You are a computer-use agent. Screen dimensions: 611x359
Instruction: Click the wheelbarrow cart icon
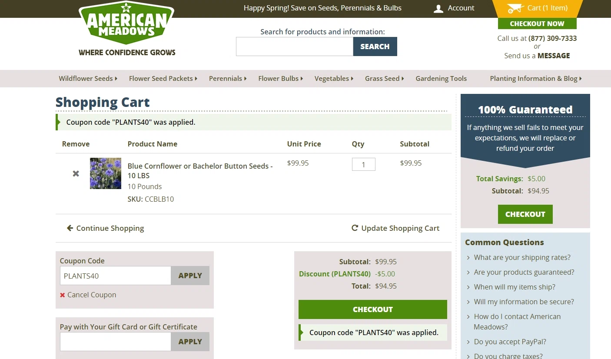coord(515,8)
